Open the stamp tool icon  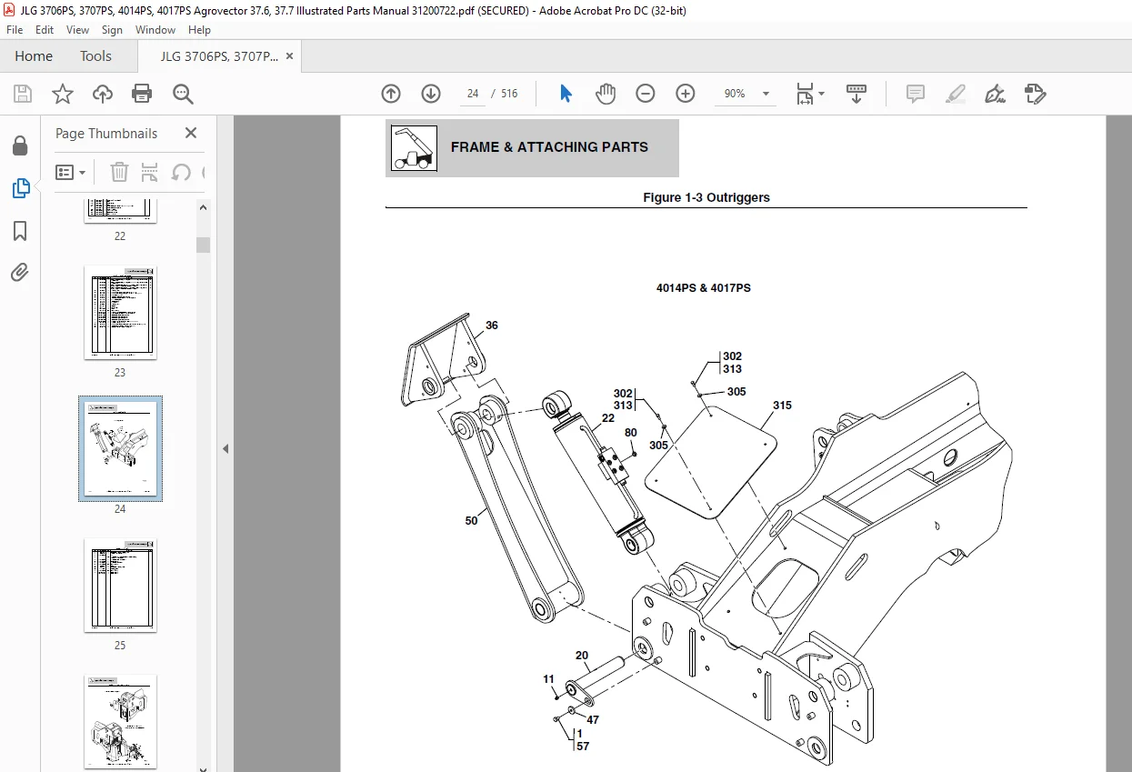point(1035,94)
